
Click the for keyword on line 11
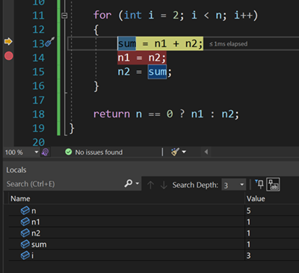point(102,15)
